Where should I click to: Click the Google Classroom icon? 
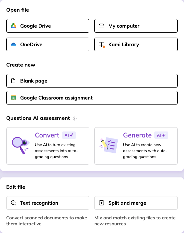(13, 98)
